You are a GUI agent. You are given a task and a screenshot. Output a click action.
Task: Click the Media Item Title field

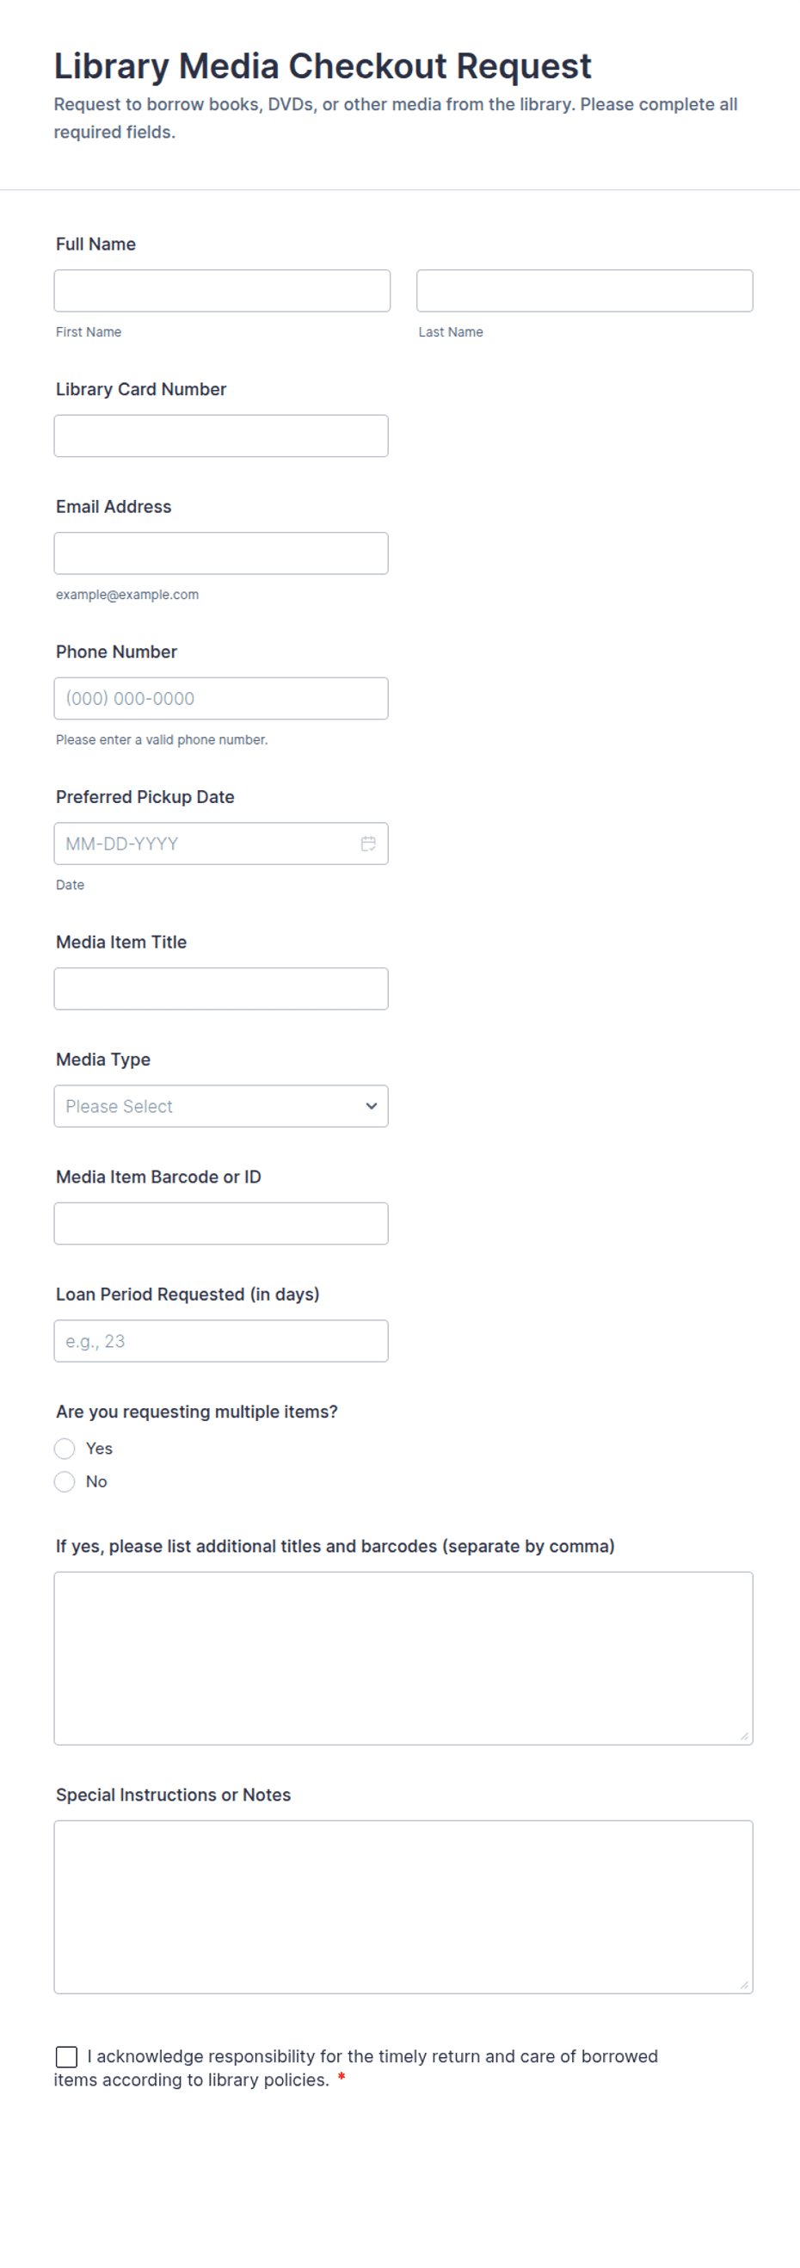click(221, 989)
